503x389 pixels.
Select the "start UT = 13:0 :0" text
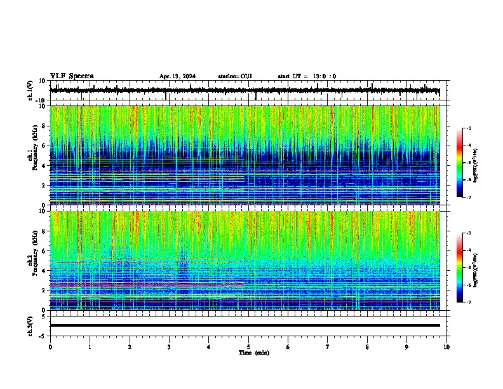(x=307, y=76)
